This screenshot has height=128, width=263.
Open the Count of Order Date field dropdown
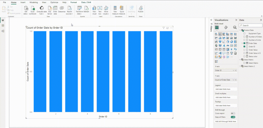[x=233, y=80]
